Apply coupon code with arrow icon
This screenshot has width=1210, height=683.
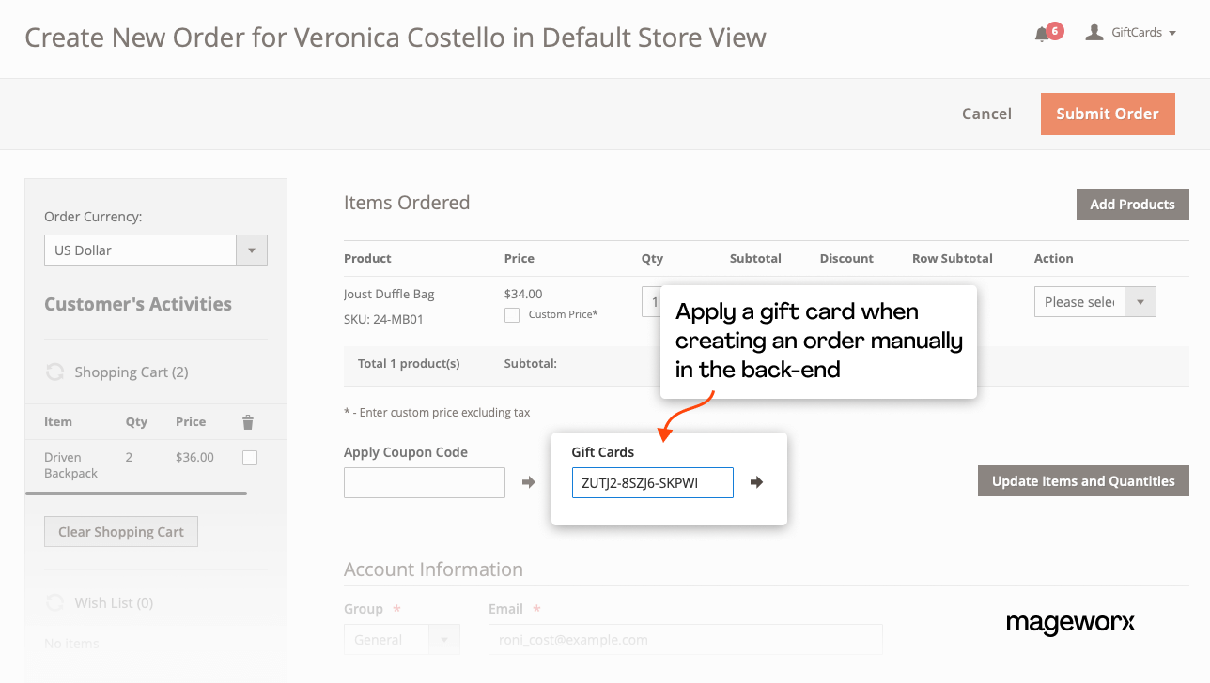pos(528,482)
